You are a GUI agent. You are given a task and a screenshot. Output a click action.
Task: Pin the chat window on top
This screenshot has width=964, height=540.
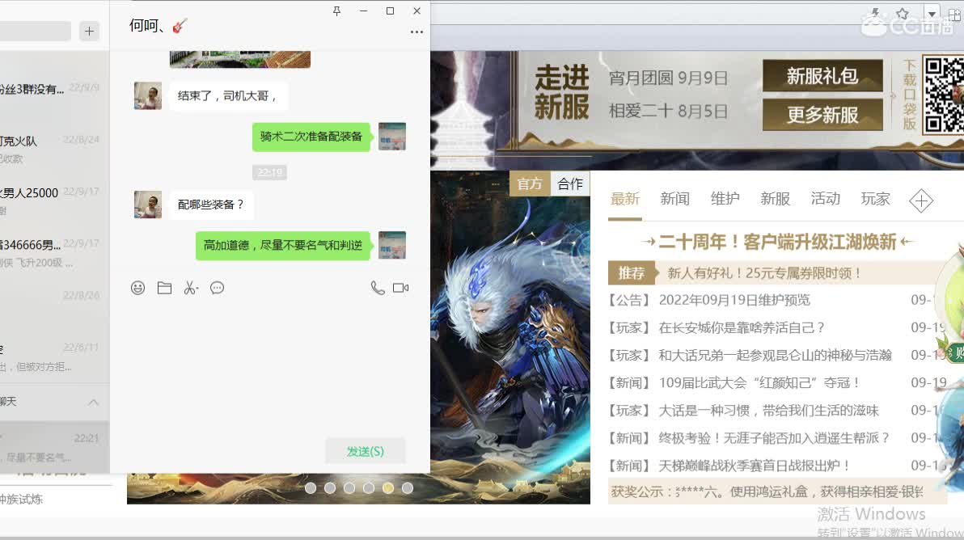pos(337,11)
